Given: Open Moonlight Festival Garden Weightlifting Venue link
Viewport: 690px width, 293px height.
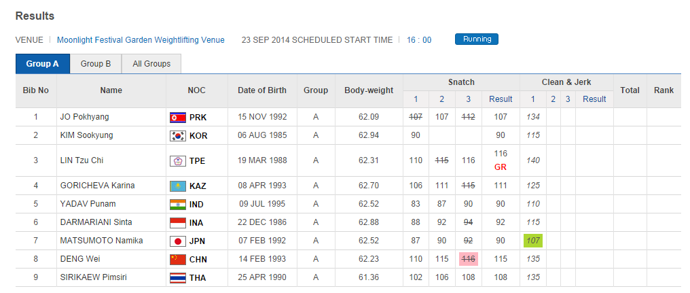Looking at the screenshot, I should tap(141, 40).
